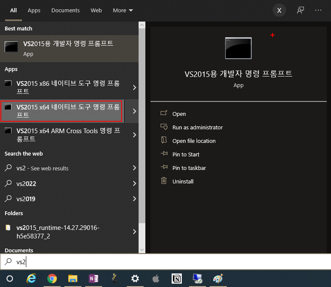Choose Pin to taskbar
Screen dimensions: 331x287
coord(189,168)
